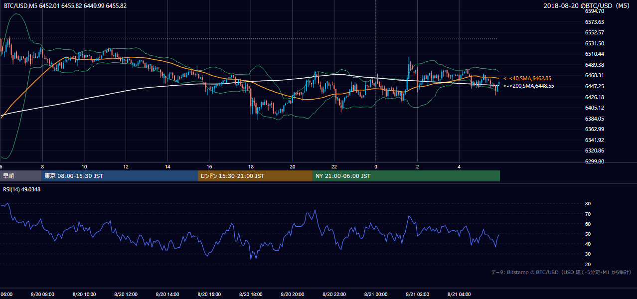This screenshot has width=637, height=299.
Task: Click the 6468.31 price axis value
Action: click(x=595, y=75)
